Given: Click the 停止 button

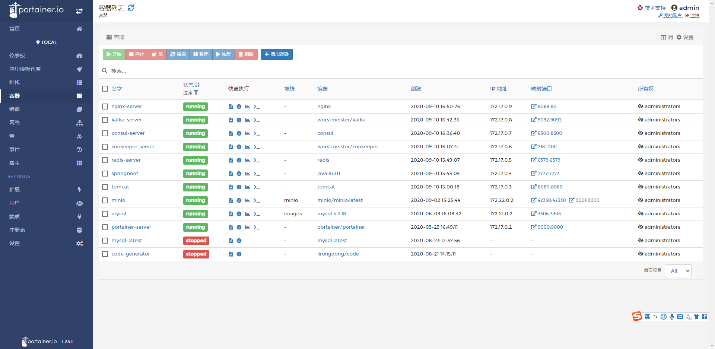Looking at the screenshot, I should (x=137, y=54).
